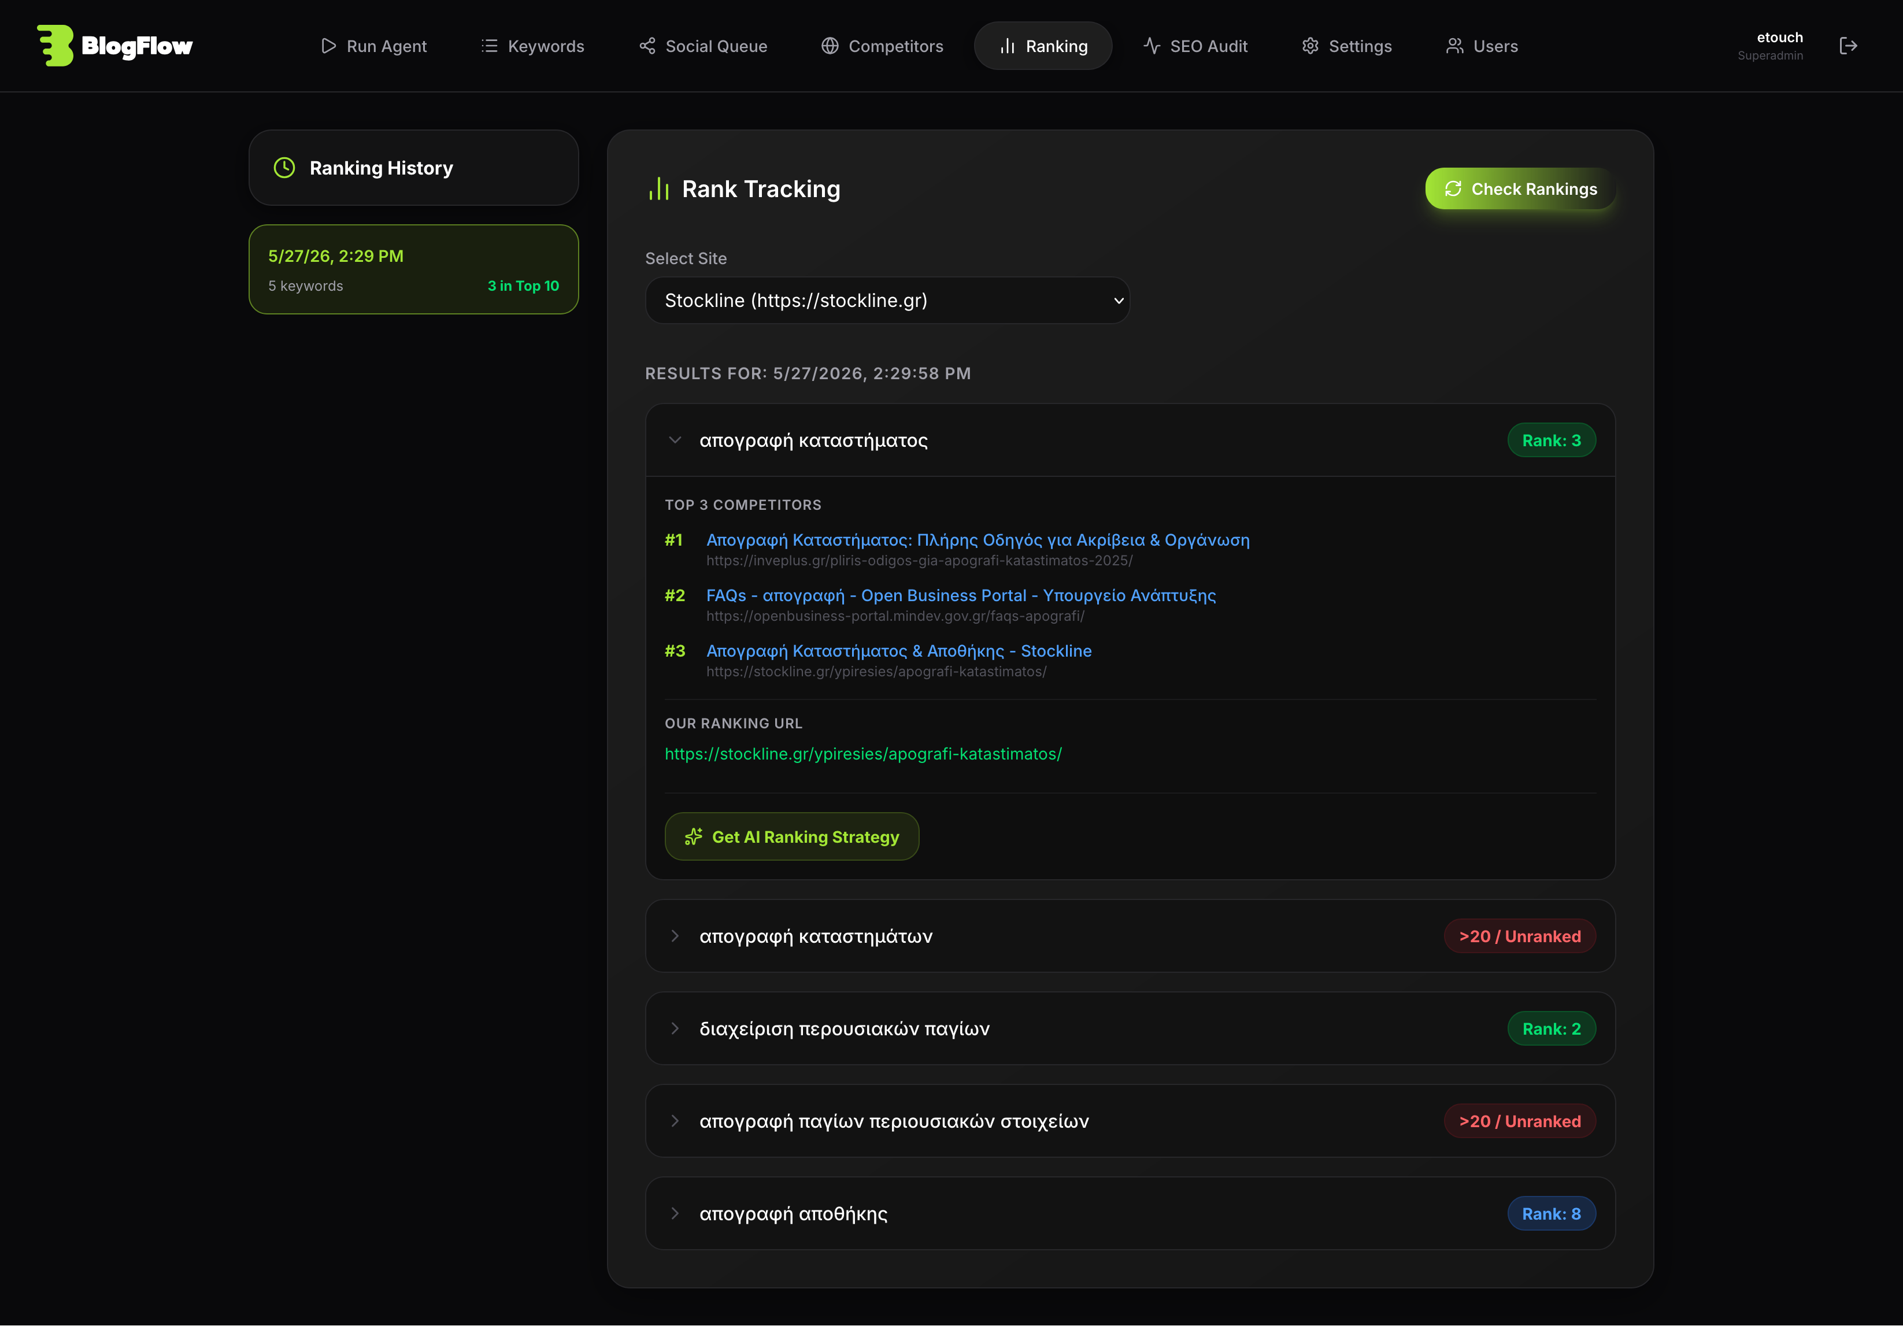Screen dimensions: 1903x1326
Task: Click the Keywords list icon
Action: point(490,46)
